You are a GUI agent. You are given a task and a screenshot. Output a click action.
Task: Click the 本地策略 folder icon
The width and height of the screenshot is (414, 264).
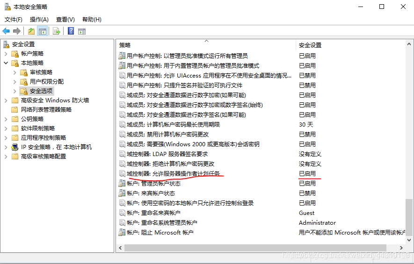tap(15, 63)
